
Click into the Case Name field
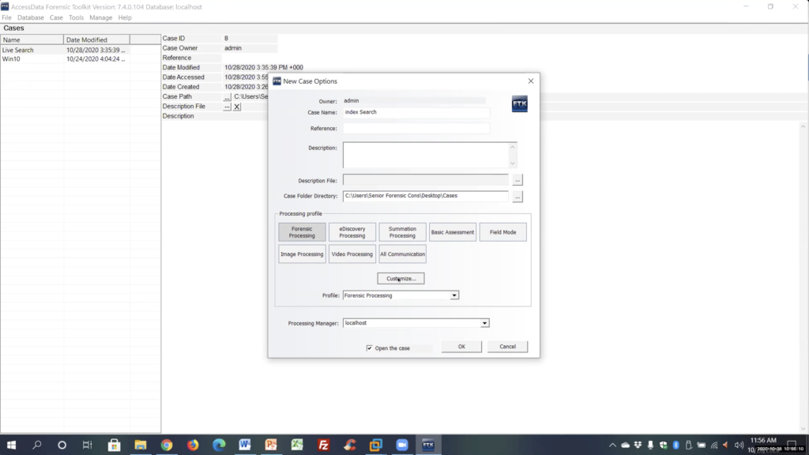pyautogui.click(x=416, y=112)
